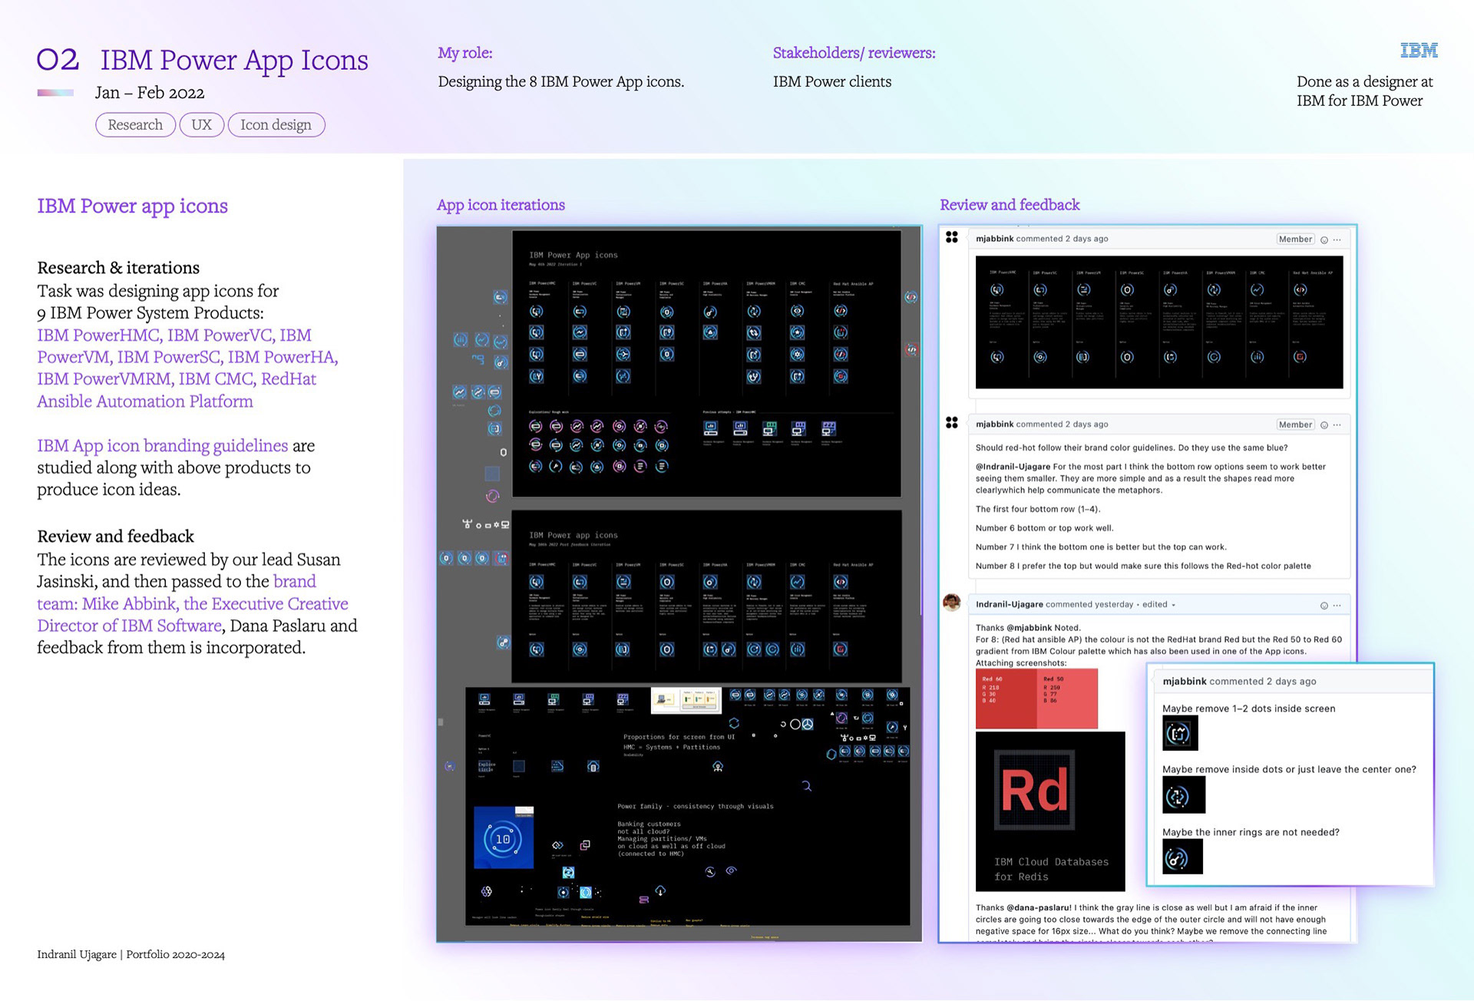Viewport: 1474px width, 1001px height.
Task: Open more options on first mjabbink comment
Action: (x=1337, y=240)
